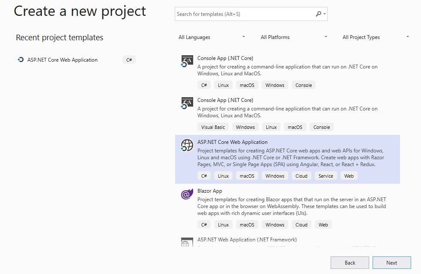Click the Windows tag on Visual Basic Console App
The width and height of the screenshot is (421, 274).
(245, 127)
